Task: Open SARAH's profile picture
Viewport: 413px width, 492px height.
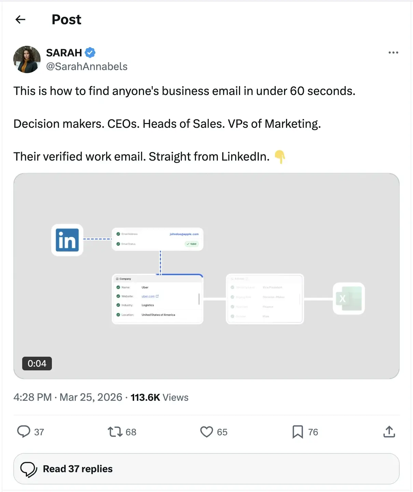Action: pyautogui.click(x=27, y=59)
